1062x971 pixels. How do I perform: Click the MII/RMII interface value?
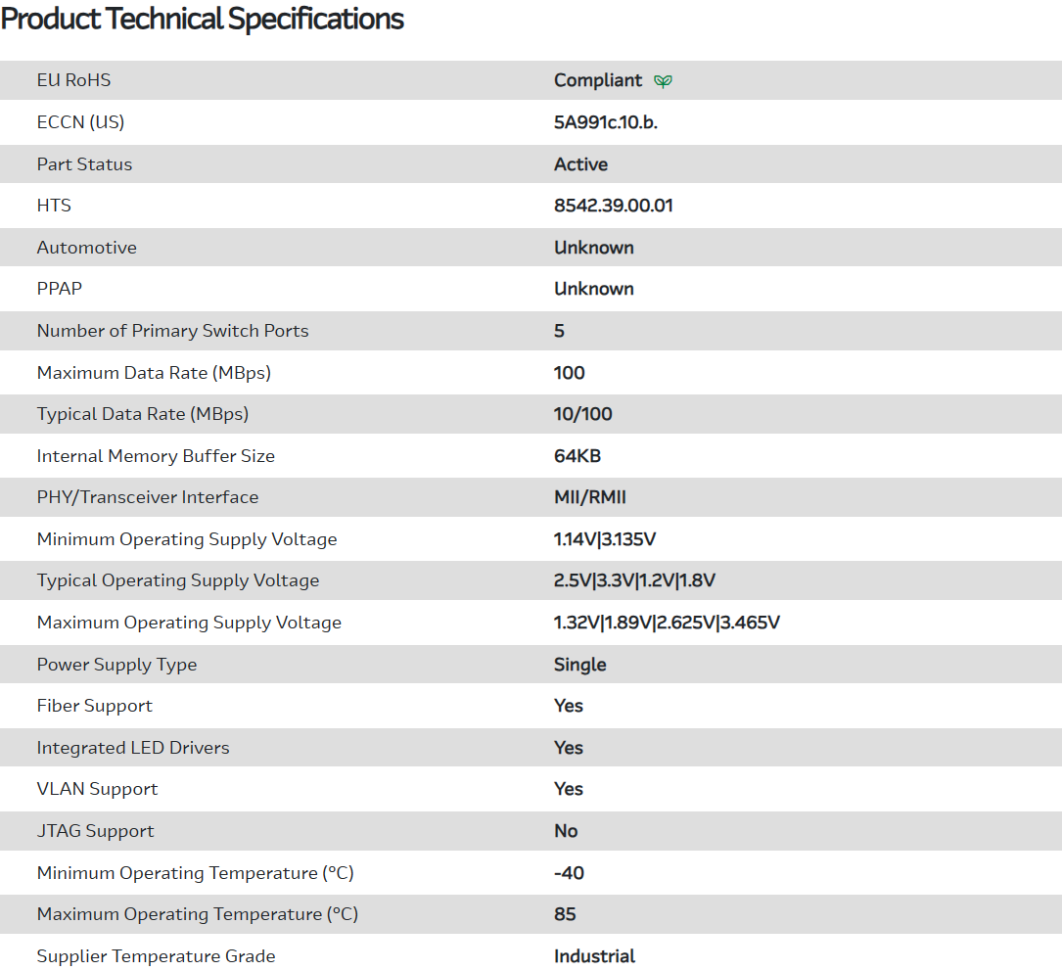pos(589,497)
